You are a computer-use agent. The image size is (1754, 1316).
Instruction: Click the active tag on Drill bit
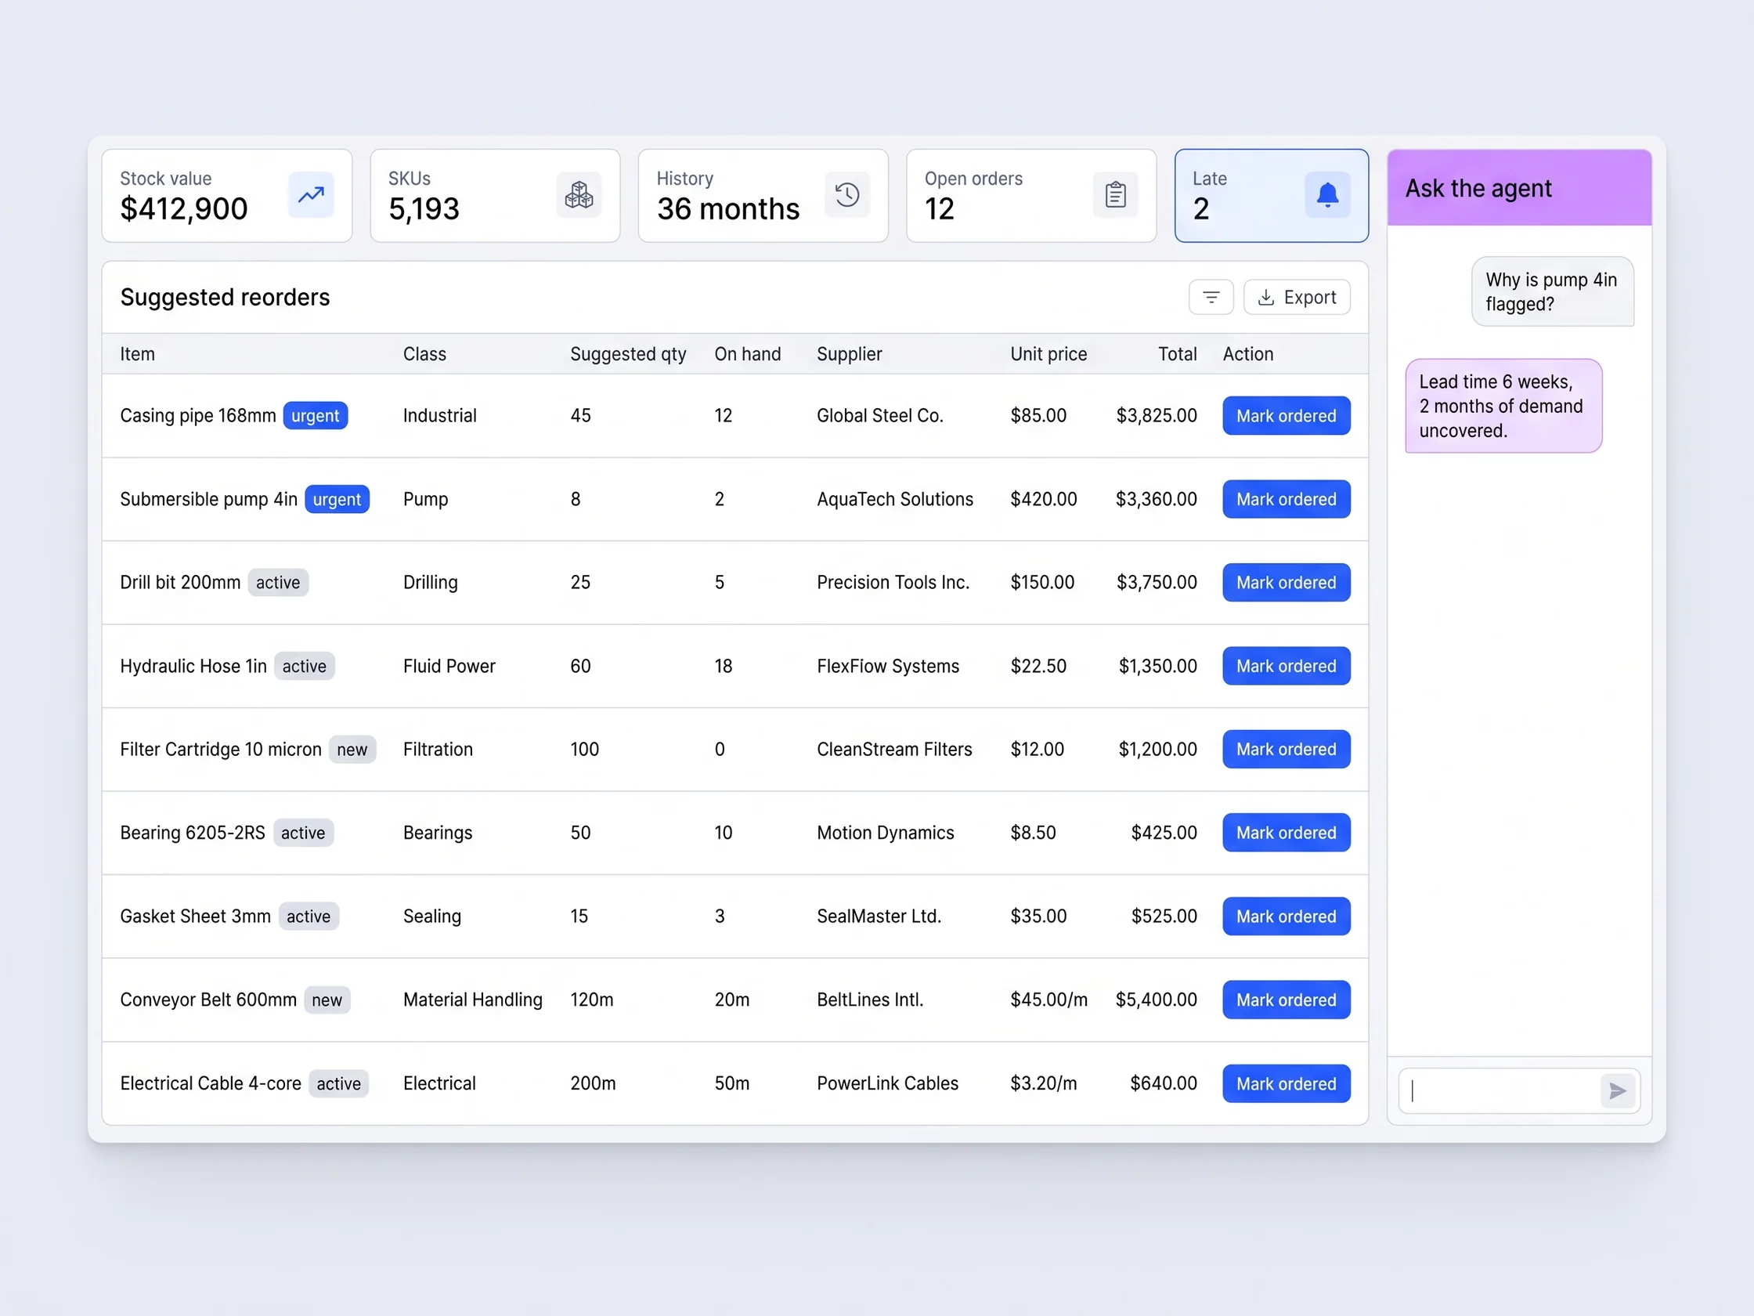point(278,582)
